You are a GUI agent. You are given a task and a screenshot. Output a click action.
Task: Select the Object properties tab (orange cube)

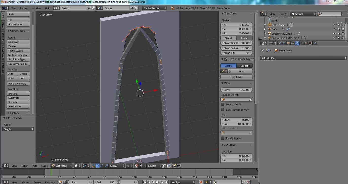pyautogui.click(x=288, y=43)
